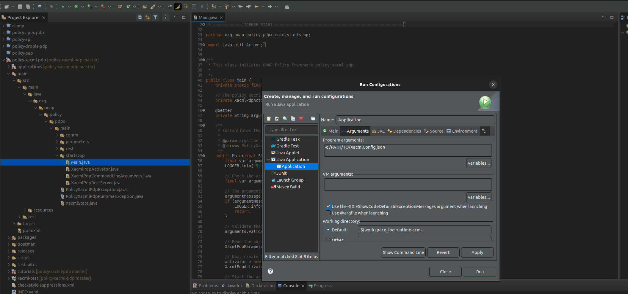Open the Environment tab
Screen dimensions: 628x294
tap(462, 131)
